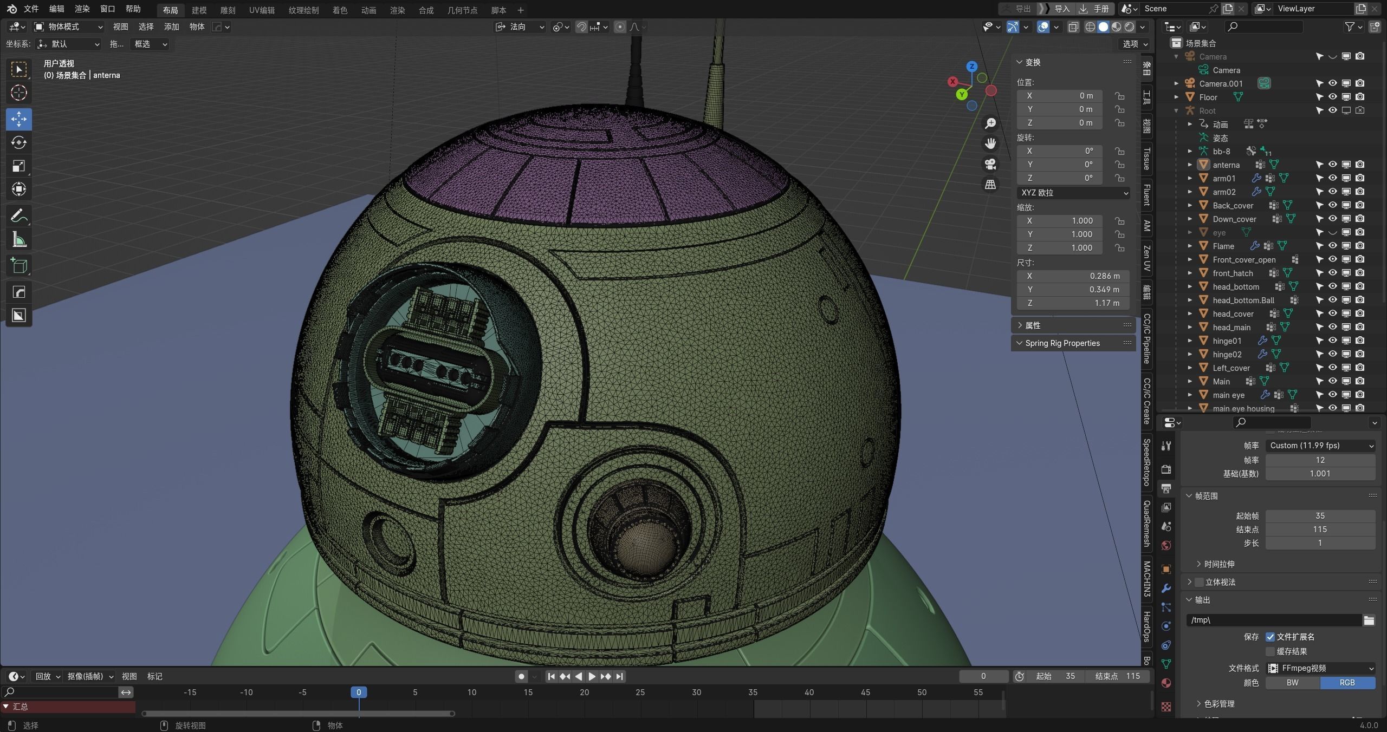
Task: Choose the Measure tool
Action: coord(19,239)
